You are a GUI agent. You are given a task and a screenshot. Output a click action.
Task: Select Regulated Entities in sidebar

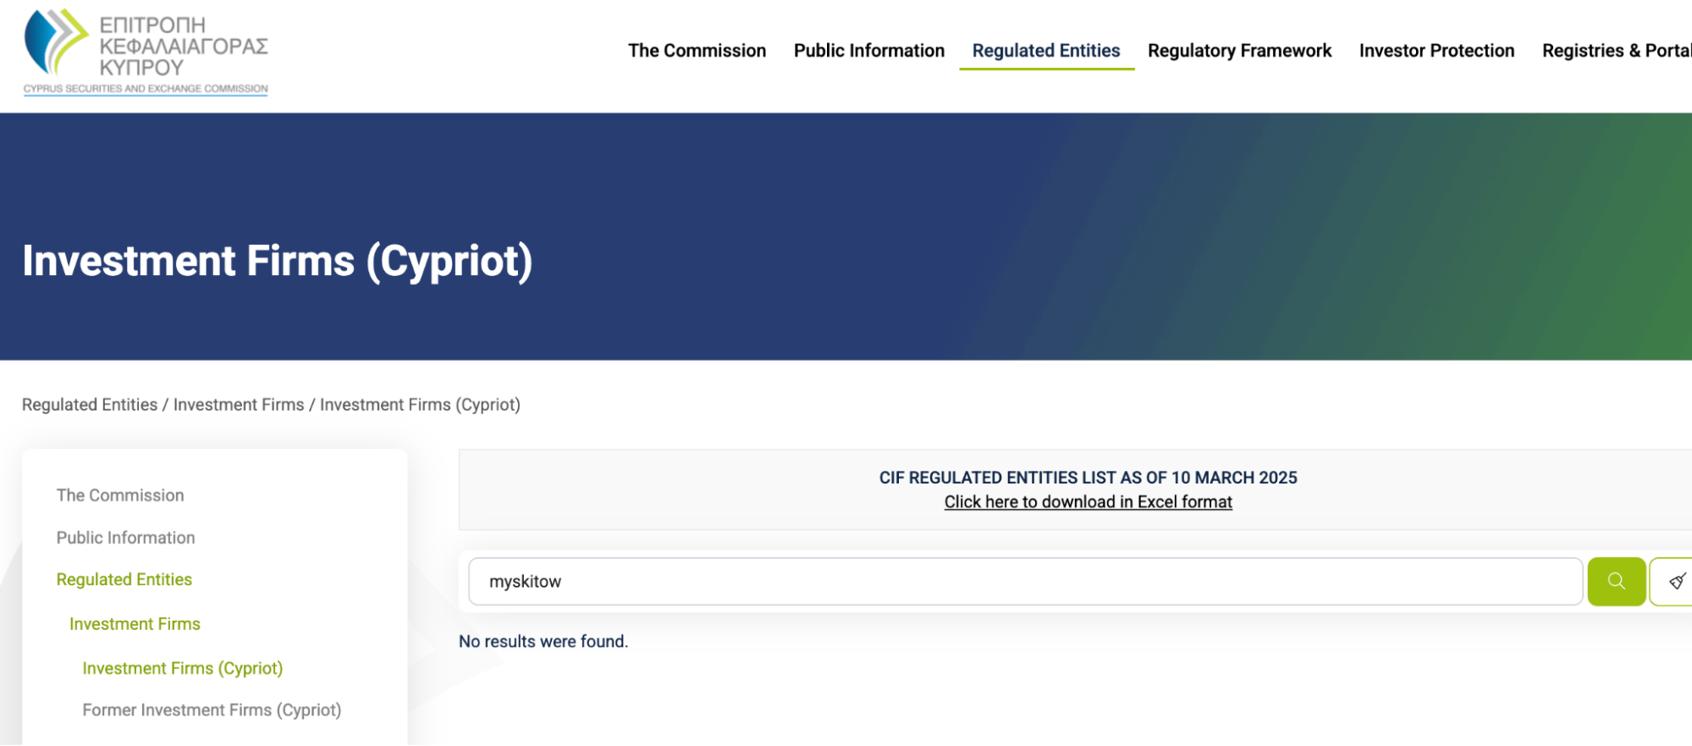124,579
